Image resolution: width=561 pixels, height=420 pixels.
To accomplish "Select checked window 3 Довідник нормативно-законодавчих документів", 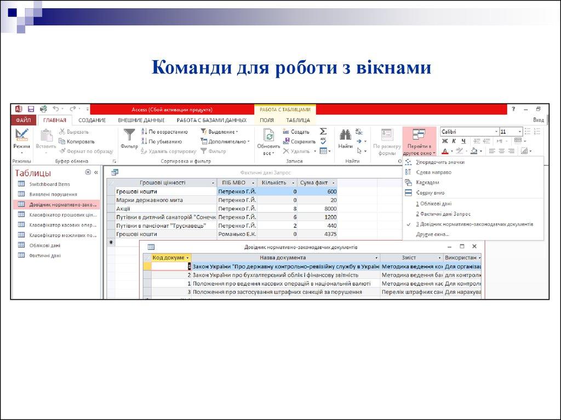I will (x=474, y=224).
